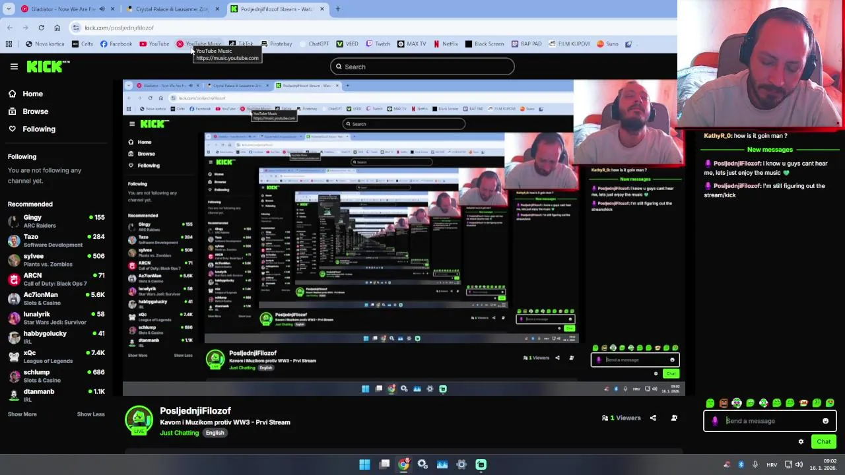Viewport: 845px width, 475px height.
Task: Focus the Send a message field
Action: (770, 421)
